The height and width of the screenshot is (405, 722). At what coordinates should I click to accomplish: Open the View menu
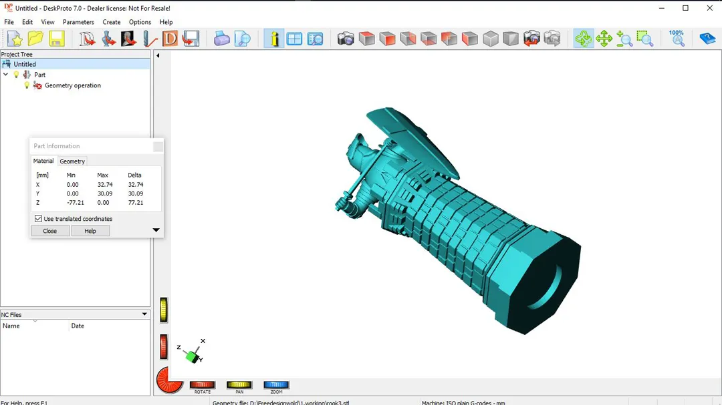tap(47, 21)
